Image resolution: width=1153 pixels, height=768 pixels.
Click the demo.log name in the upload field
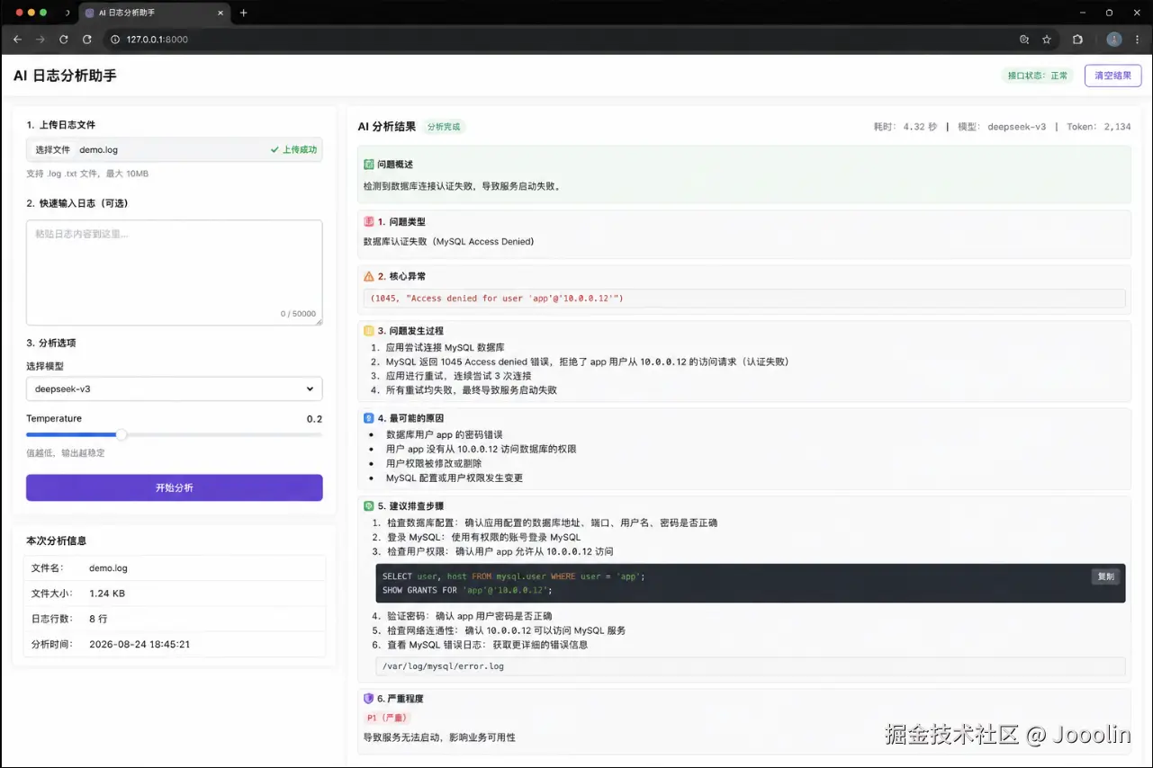(98, 149)
